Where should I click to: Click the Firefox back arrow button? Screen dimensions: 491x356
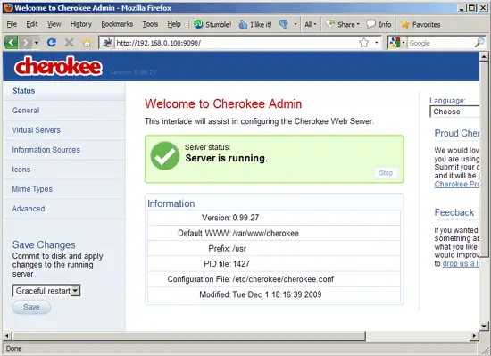point(12,42)
